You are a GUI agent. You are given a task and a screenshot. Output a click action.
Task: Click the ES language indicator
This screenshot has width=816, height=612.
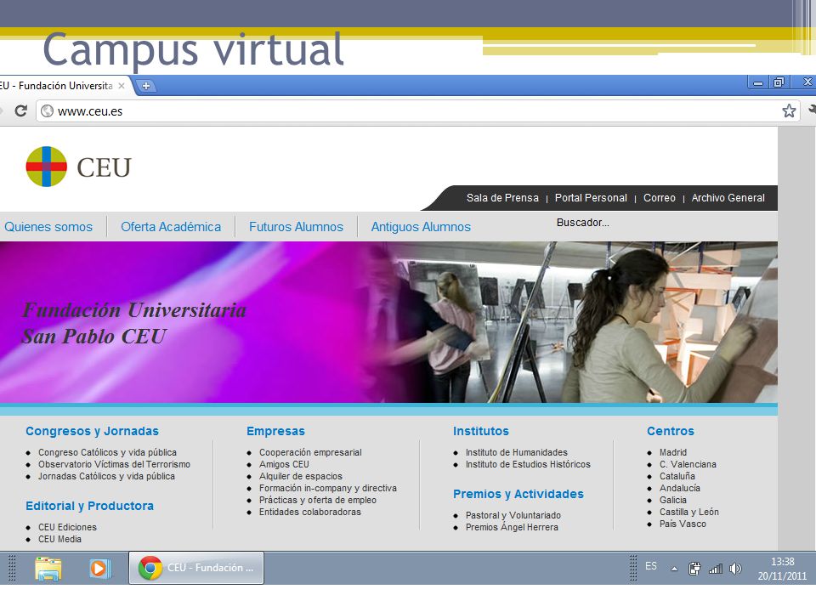pos(651,566)
